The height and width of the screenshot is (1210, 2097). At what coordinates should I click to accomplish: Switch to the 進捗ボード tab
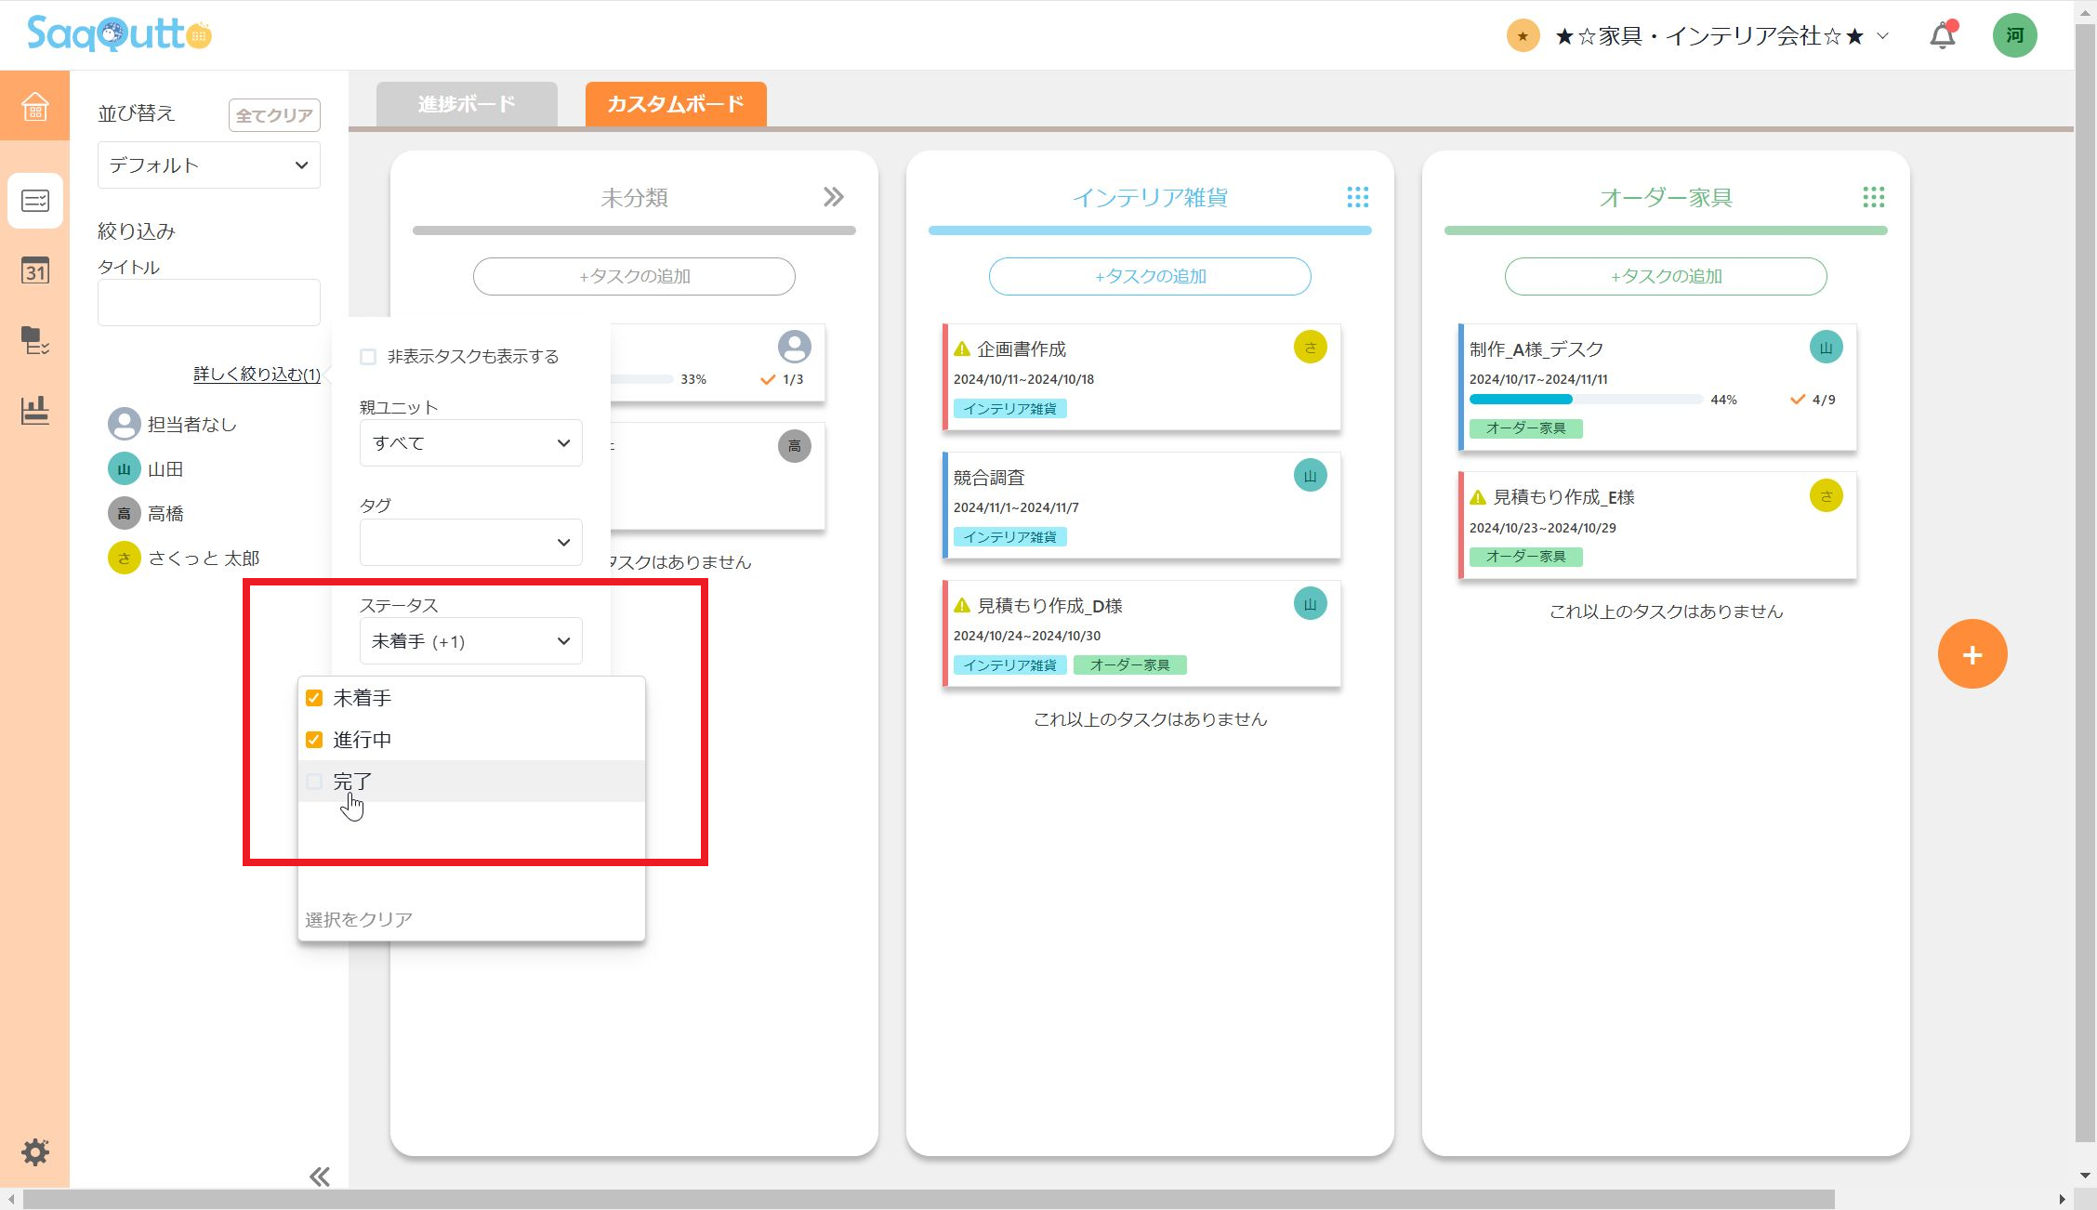[466, 104]
